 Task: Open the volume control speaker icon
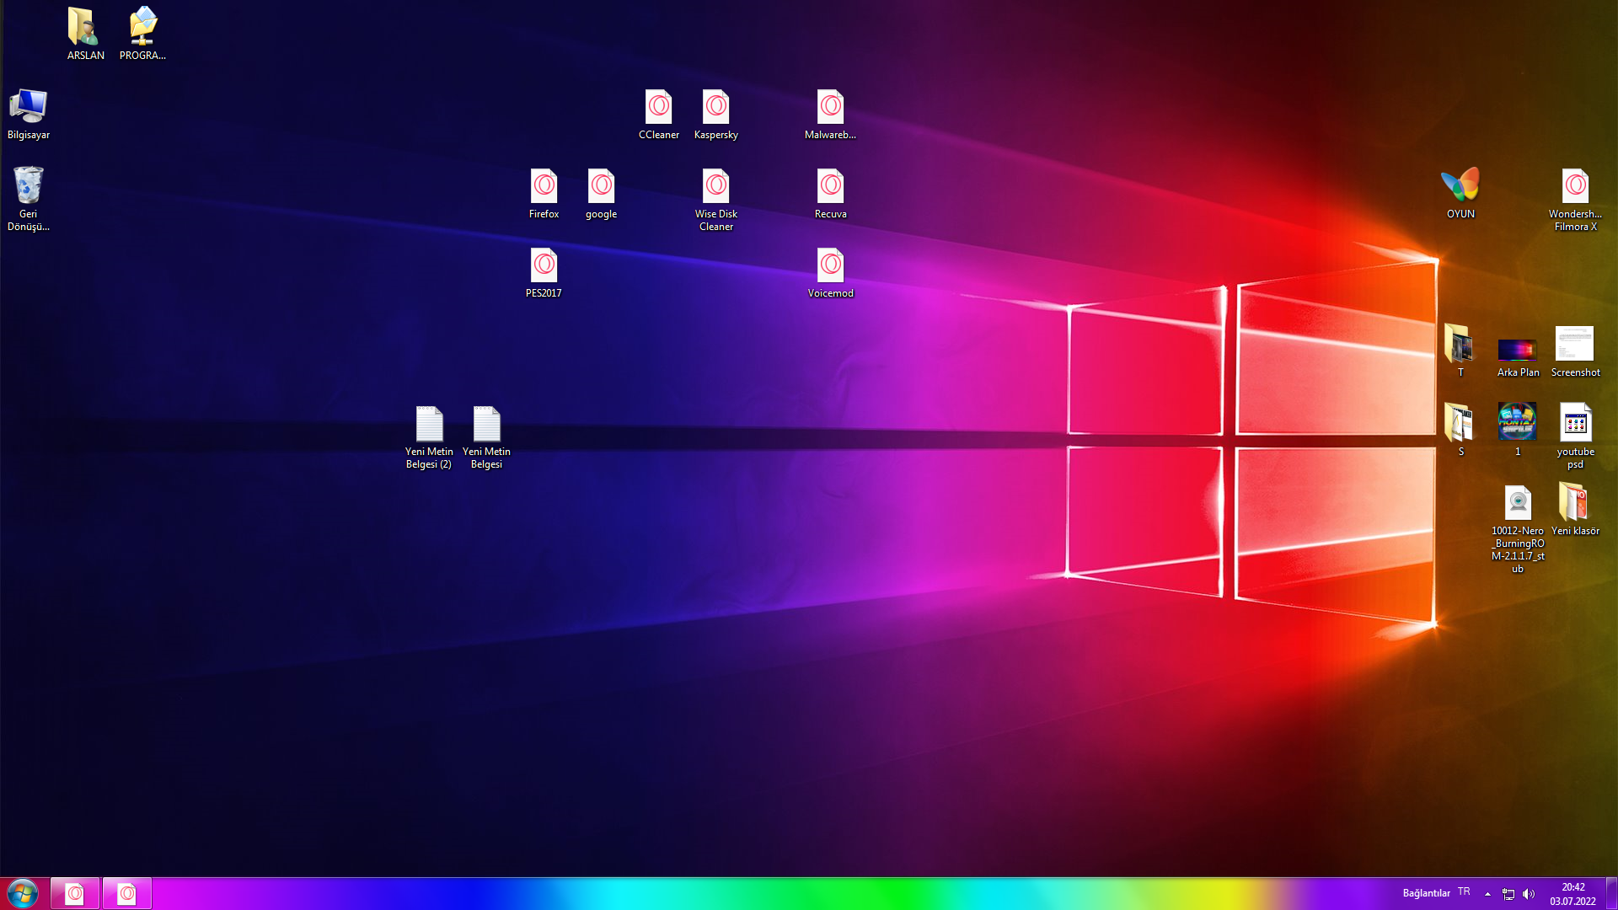(1530, 892)
